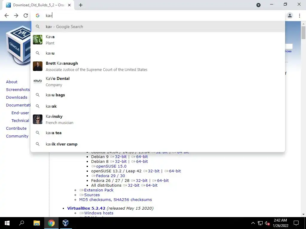Click the Kava plant thumbnail

click(38, 40)
